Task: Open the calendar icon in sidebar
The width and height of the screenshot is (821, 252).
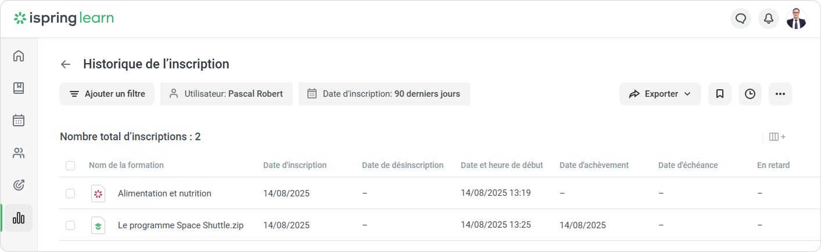Action: click(19, 120)
